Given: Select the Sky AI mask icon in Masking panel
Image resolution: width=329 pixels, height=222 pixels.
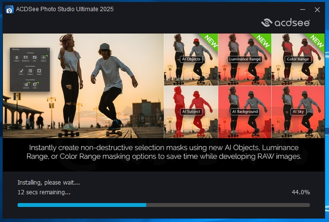Looking at the screenshot, I should pyautogui.click(x=35, y=58).
